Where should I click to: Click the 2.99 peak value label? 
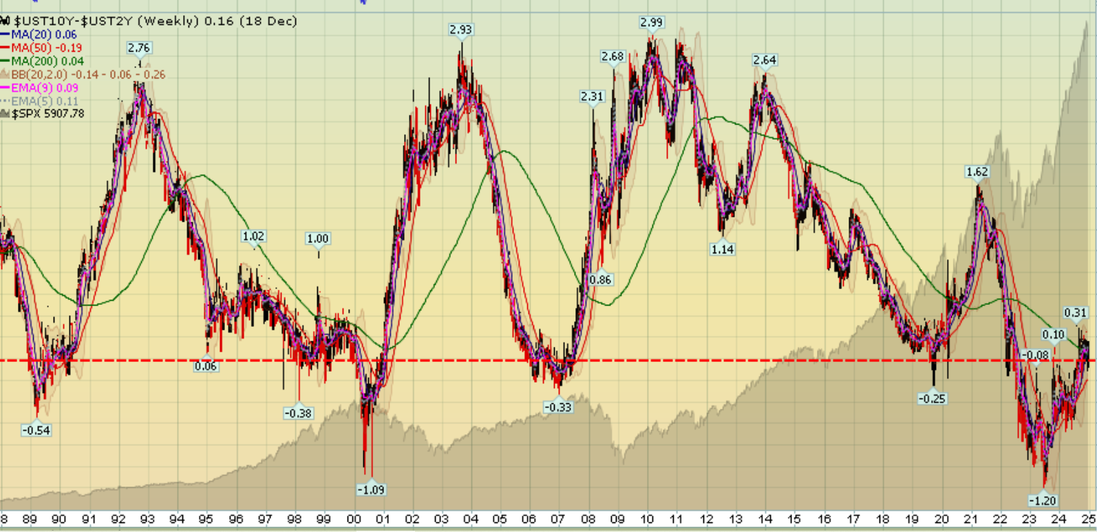tap(651, 23)
